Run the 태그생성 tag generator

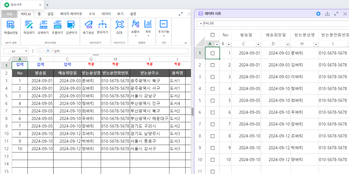click(x=88, y=27)
